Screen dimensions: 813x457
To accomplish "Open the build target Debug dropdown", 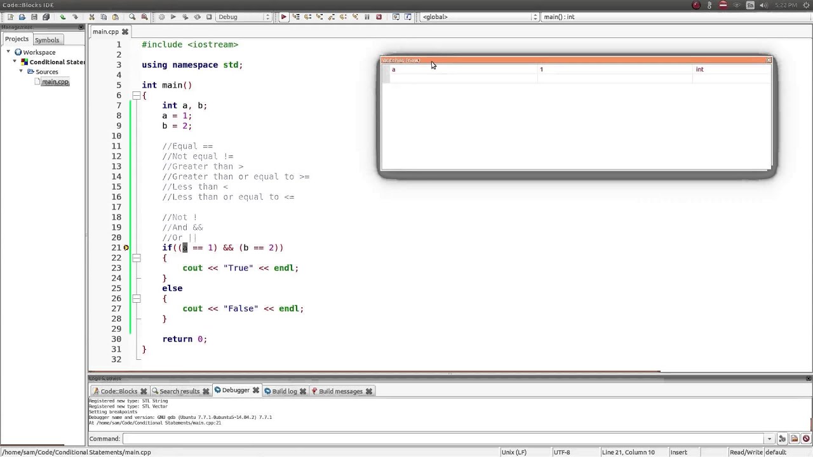I will pos(244,17).
